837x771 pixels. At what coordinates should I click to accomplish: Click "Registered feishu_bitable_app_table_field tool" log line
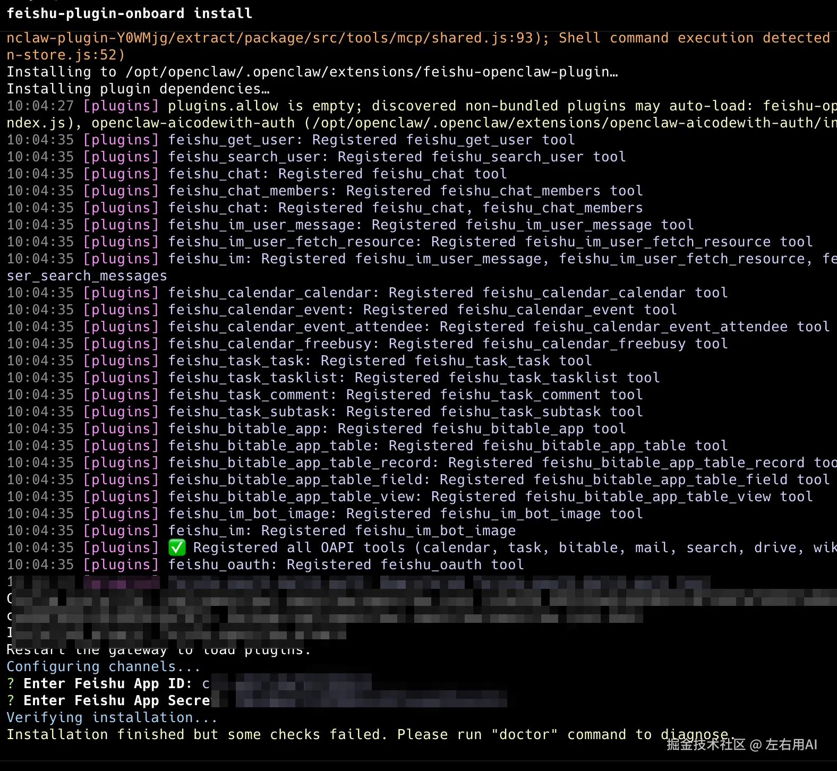[418, 479]
